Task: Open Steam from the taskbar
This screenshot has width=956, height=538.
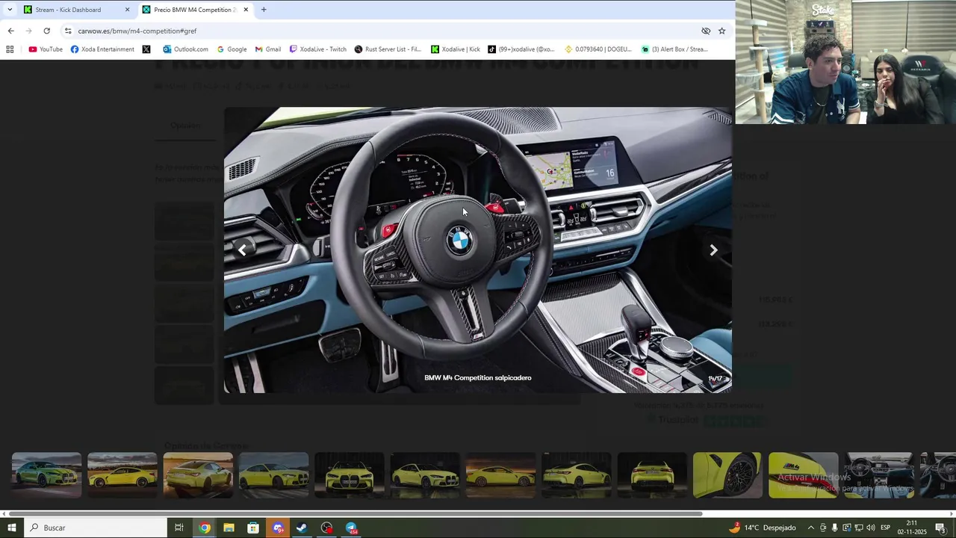Action: pos(302,528)
